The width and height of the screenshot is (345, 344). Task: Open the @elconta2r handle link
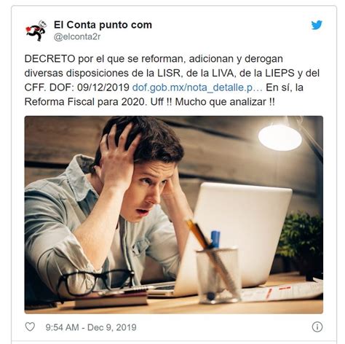pos(77,36)
